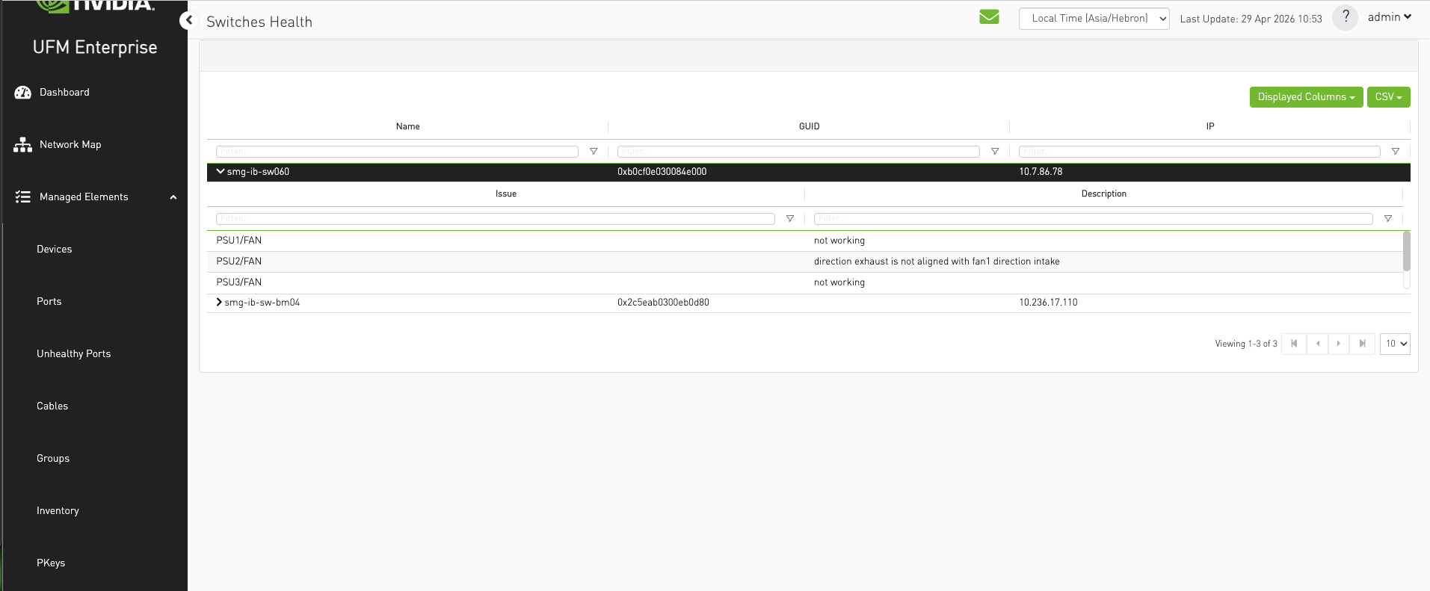Viewport: 1430px width, 591px height.
Task: Click the Managed Elements list icon
Action: 23,197
